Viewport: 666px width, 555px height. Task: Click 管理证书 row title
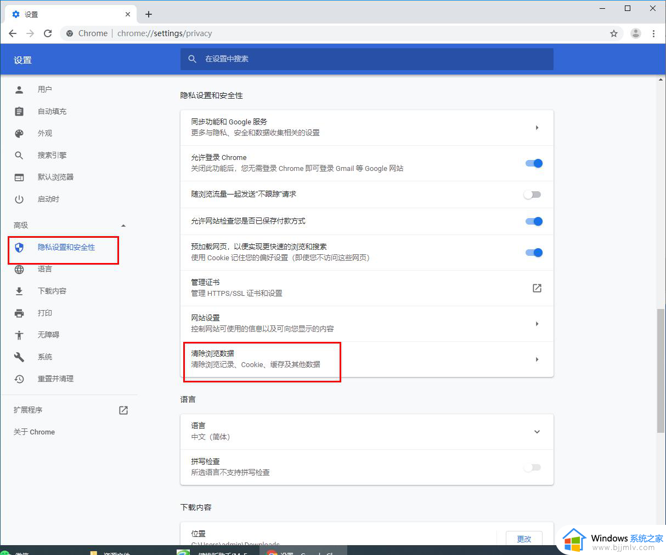[205, 282]
